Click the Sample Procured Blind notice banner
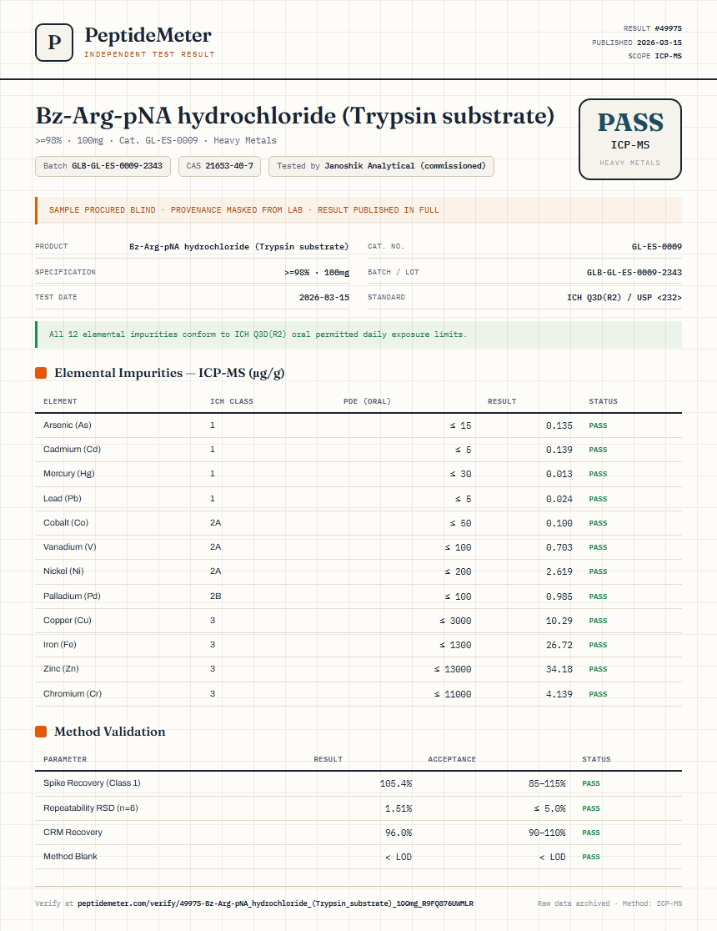This screenshot has height=931, width=717. click(x=358, y=210)
